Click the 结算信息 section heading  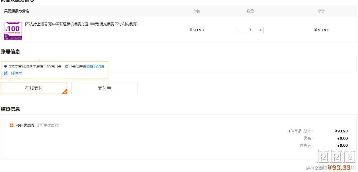10,109
